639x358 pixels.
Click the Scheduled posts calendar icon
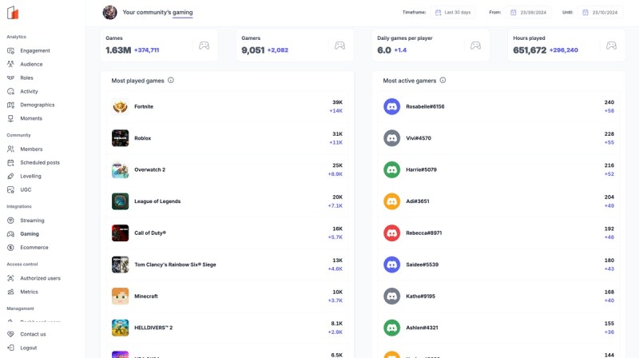click(x=10, y=163)
